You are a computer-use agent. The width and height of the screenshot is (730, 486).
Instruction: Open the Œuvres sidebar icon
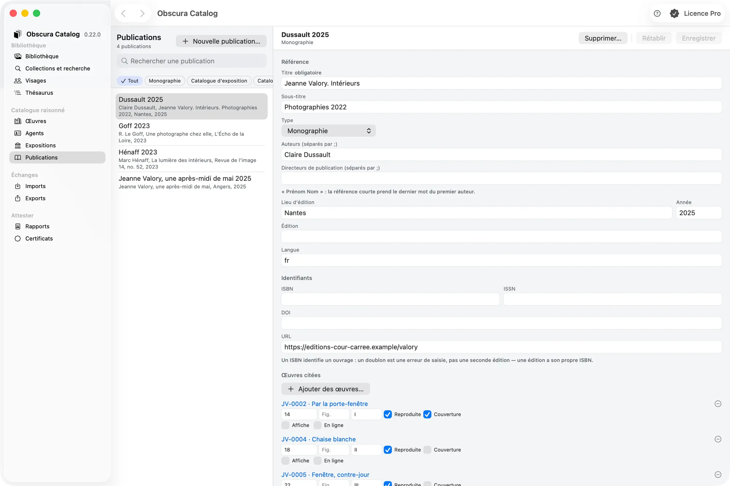pos(18,121)
